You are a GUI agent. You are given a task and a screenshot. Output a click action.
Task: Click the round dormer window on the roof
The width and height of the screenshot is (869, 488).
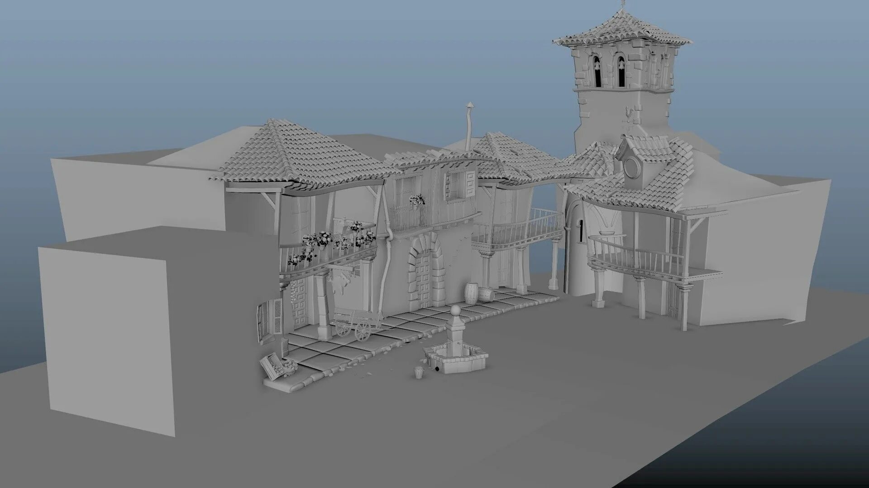click(632, 167)
